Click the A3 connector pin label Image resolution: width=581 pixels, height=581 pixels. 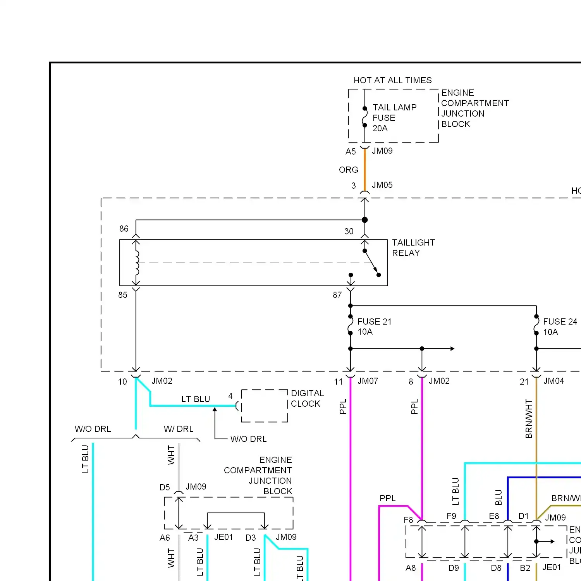pos(193,538)
